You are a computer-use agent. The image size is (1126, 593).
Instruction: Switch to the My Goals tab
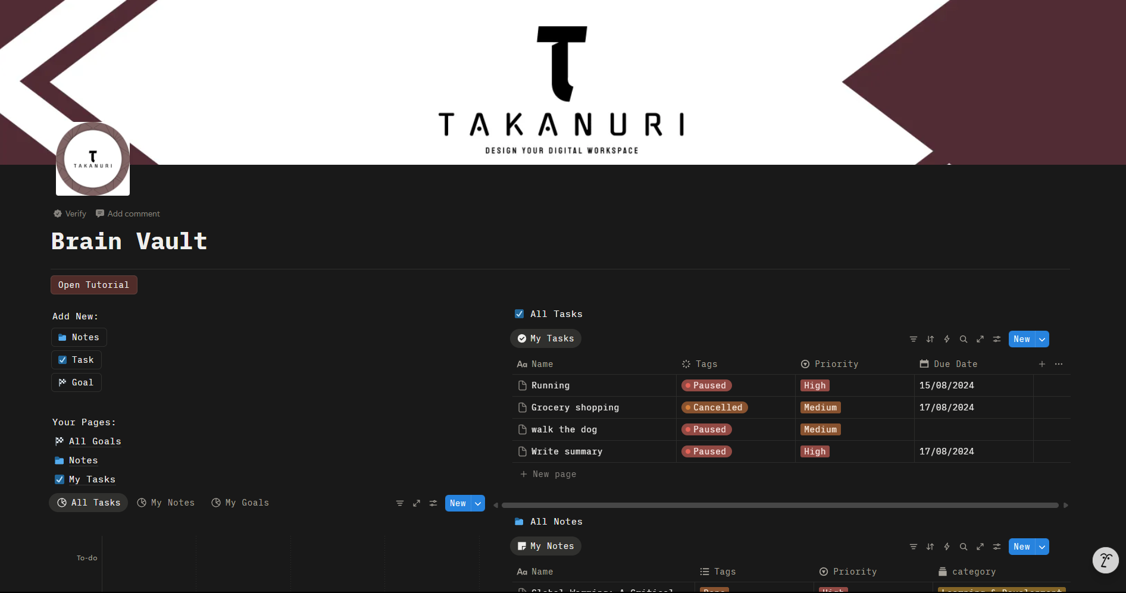pyautogui.click(x=240, y=503)
